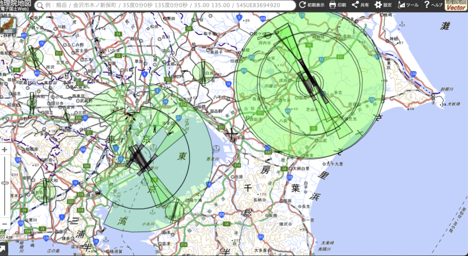The height and width of the screenshot is (256, 468).
Task: Click the 我孫子 place label
Action: tap(217, 52)
